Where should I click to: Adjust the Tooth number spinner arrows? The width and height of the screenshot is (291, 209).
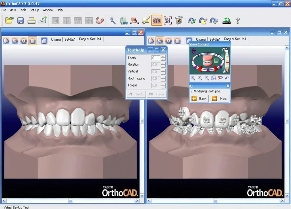pos(163,58)
